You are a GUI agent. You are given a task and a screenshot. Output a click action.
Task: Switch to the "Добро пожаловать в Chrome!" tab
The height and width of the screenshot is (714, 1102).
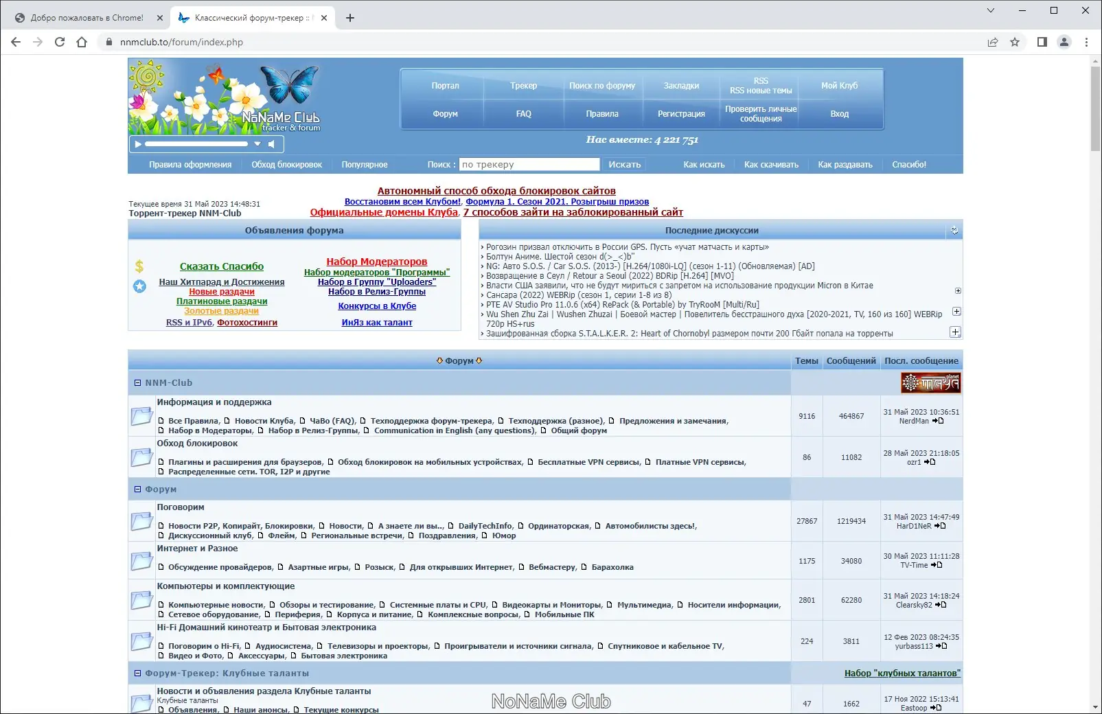pos(88,17)
